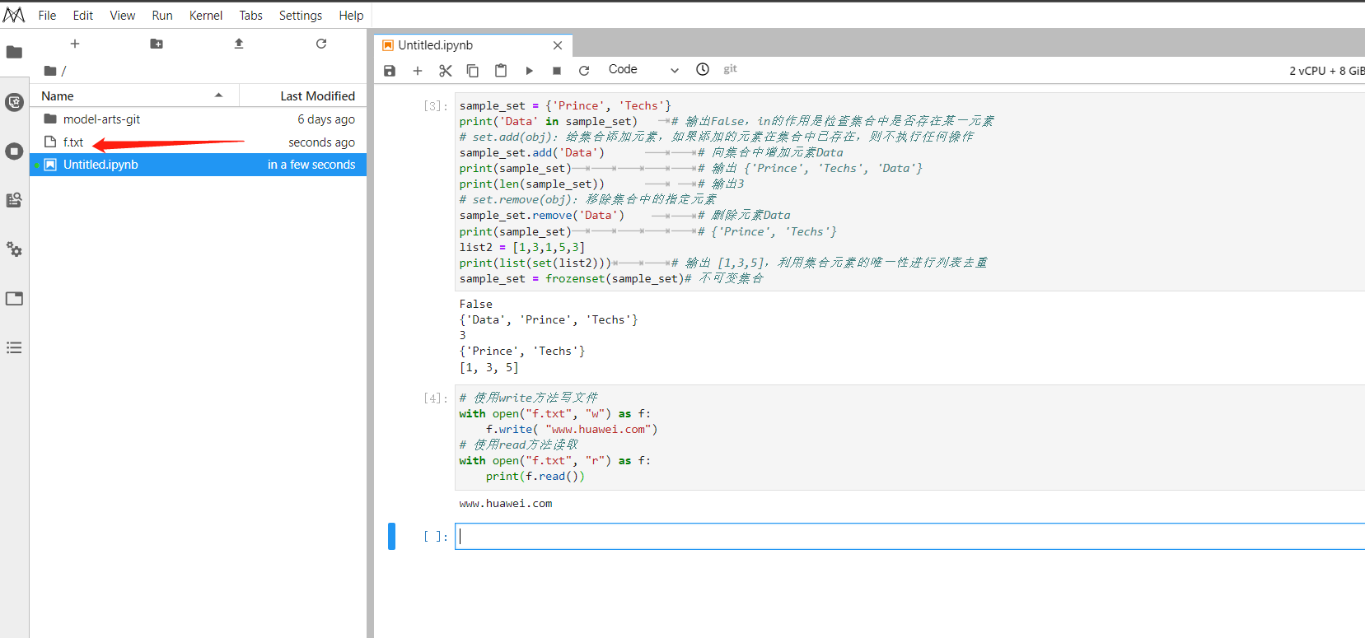The width and height of the screenshot is (1365, 638).
Task: Refresh the file list
Action: (x=321, y=44)
